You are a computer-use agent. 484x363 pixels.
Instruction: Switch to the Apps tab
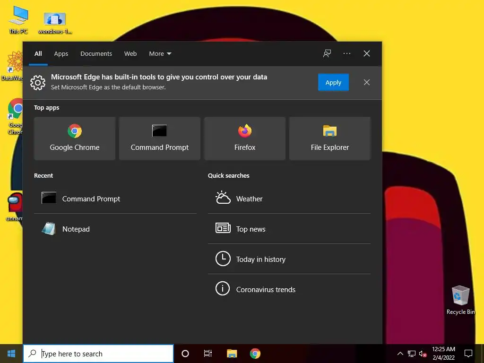tap(61, 54)
